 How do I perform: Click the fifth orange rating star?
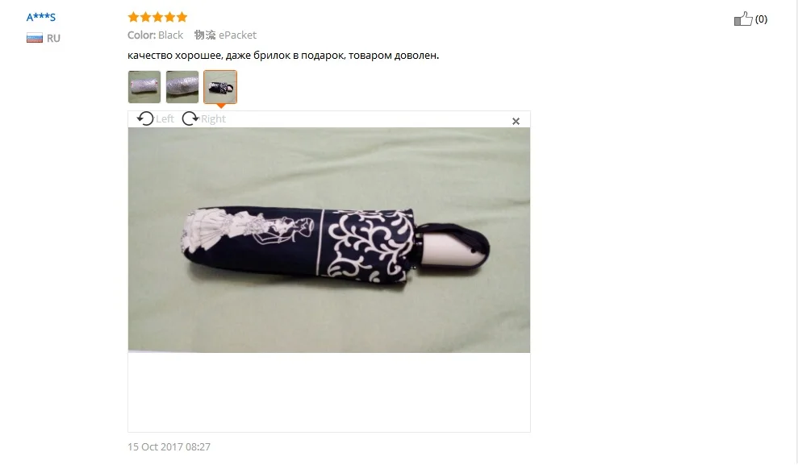click(x=182, y=17)
